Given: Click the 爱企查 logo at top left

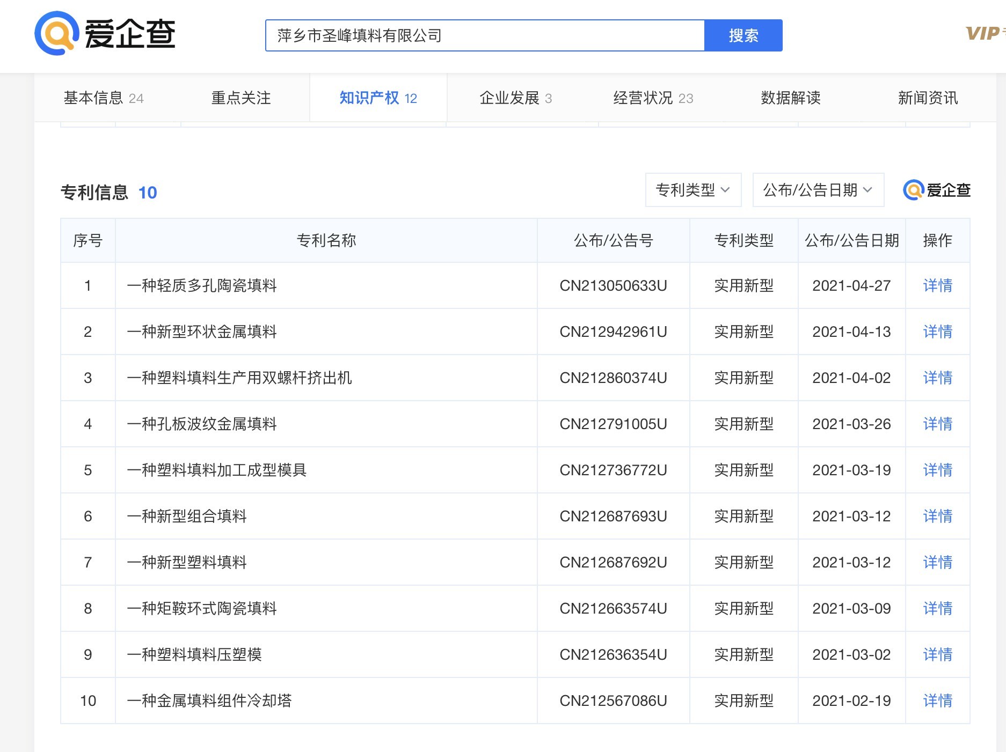Looking at the screenshot, I should coord(105,34).
